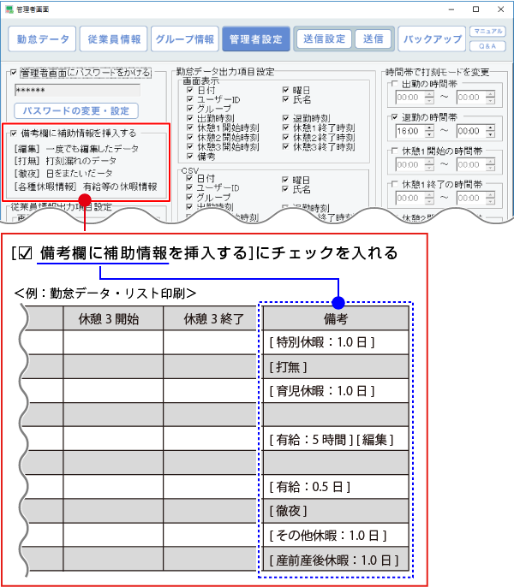Toggle 画面表示 グループ checkbox
The image size is (514, 587).
(189, 109)
